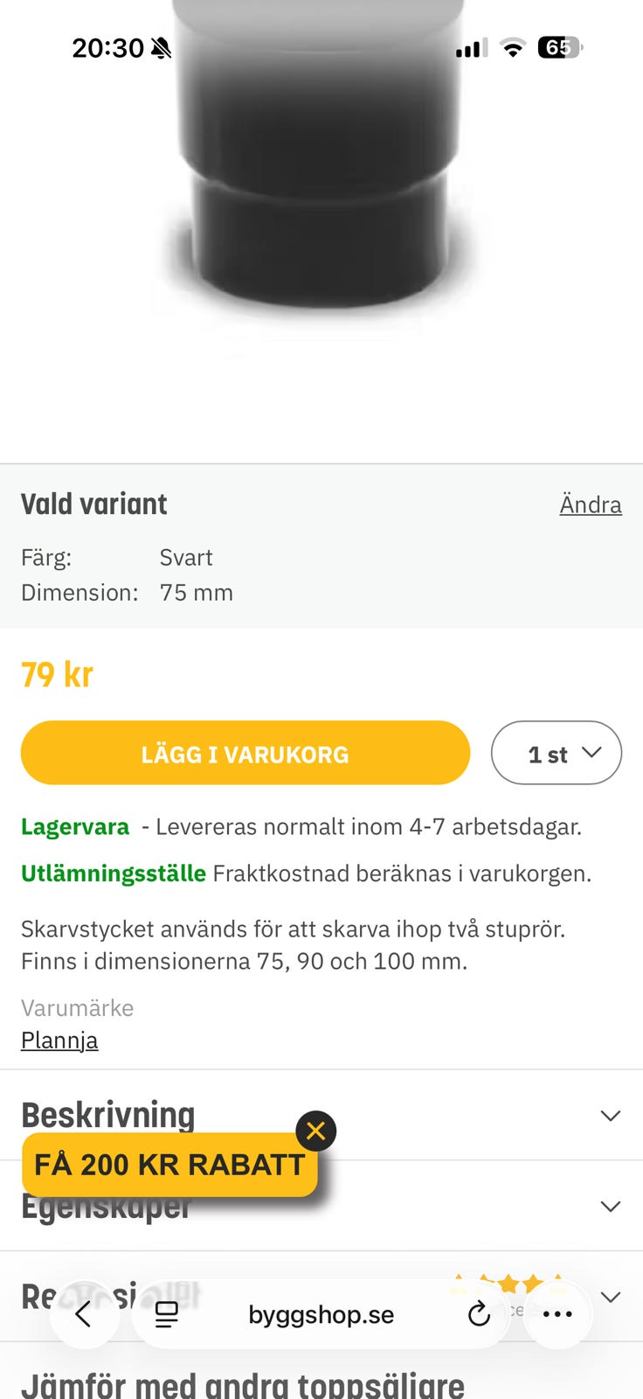Image resolution: width=643 pixels, height=1399 pixels.
Task: Open the Plannja brand link
Action: click(59, 1040)
